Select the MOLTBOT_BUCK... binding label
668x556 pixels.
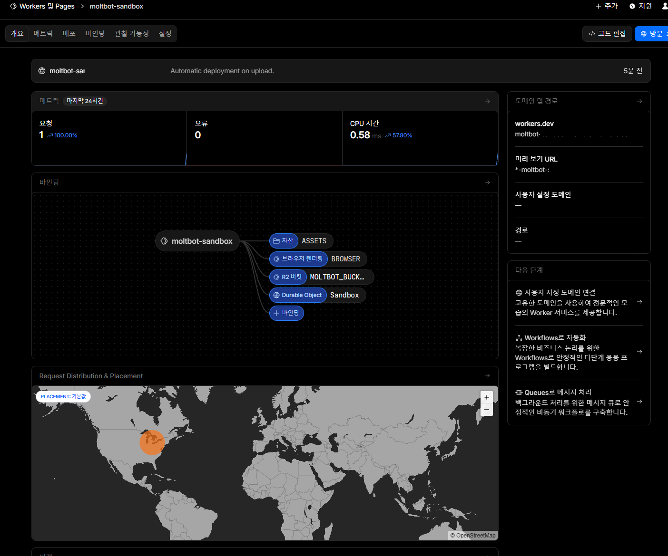click(337, 277)
